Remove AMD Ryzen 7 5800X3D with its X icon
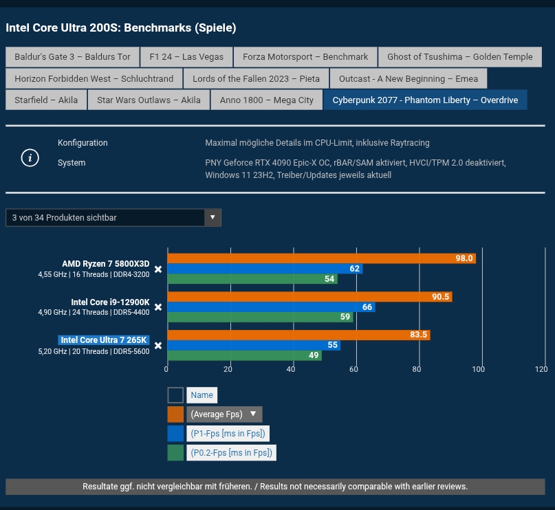Image resolution: width=555 pixels, height=510 pixels. pyautogui.click(x=158, y=269)
